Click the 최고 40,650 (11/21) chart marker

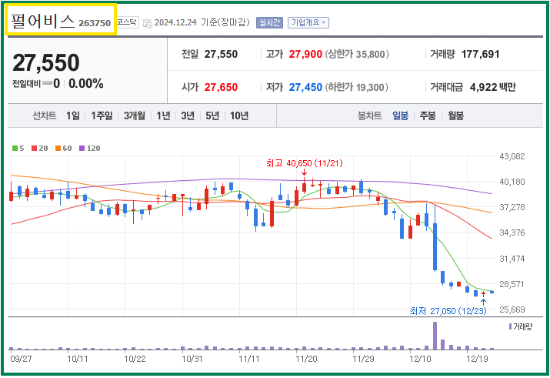(305, 163)
